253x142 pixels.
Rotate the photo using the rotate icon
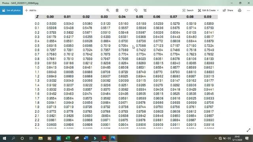coord(136,10)
